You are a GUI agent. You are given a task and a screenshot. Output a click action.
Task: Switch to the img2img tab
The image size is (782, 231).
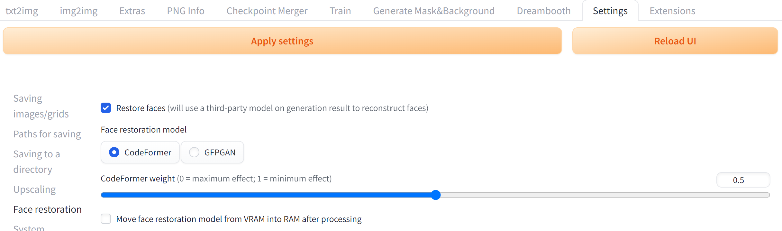[x=78, y=11]
